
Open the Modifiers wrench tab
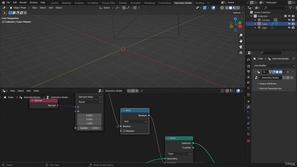[x=249, y=107]
